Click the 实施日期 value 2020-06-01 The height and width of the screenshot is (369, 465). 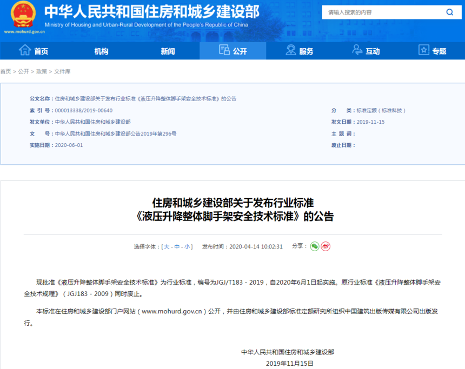pos(69,145)
